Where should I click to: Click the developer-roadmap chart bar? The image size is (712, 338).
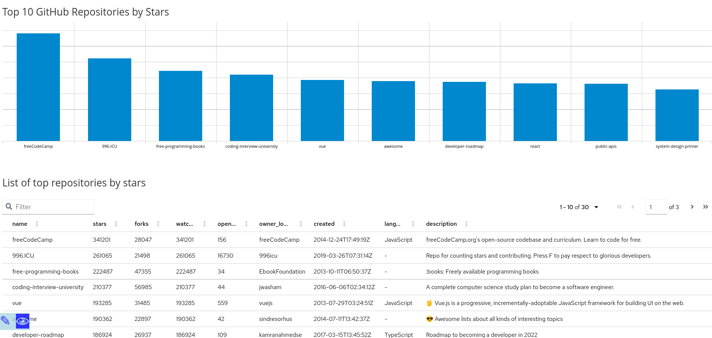(464, 111)
